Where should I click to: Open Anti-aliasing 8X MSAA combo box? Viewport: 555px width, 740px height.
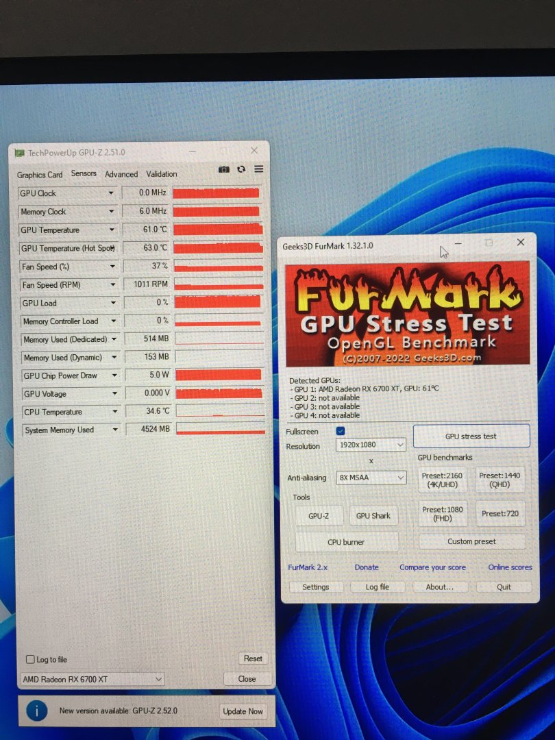371,478
